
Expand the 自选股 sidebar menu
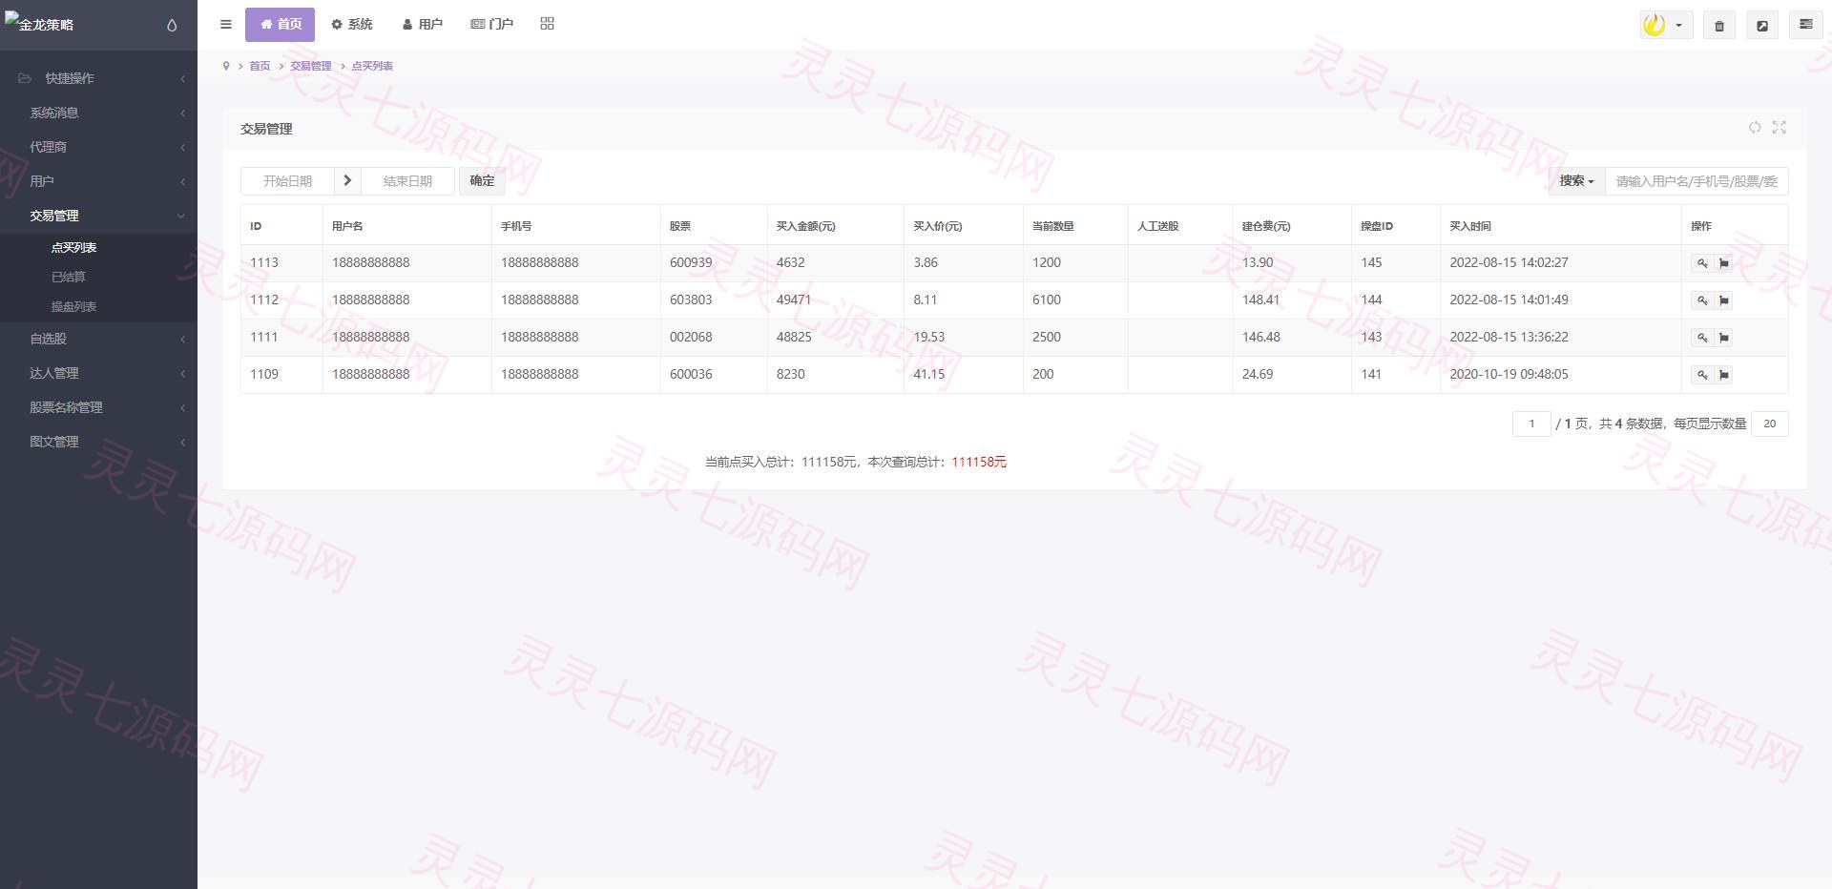click(98, 339)
